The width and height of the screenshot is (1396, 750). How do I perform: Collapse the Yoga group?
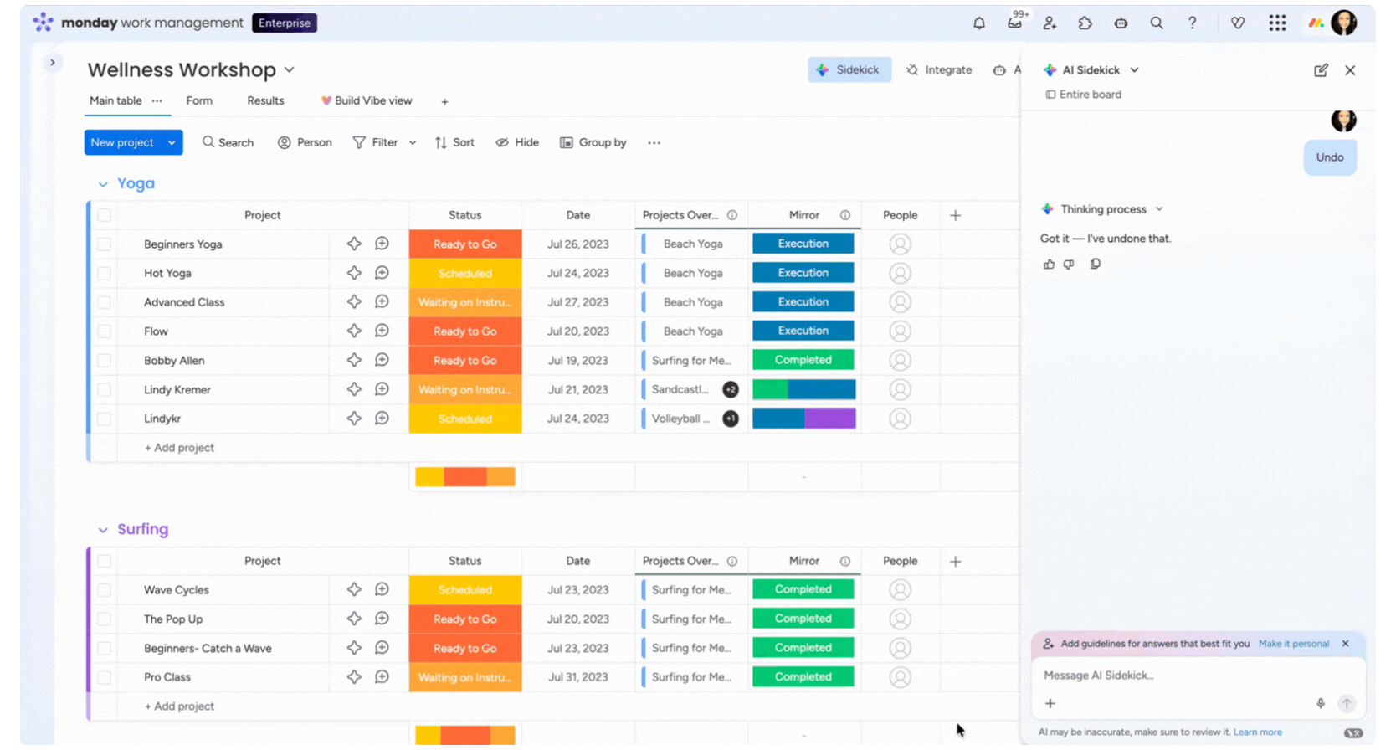click(x=103, y=184)
